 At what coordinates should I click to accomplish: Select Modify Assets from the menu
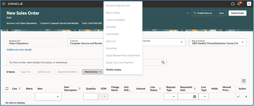123,70
